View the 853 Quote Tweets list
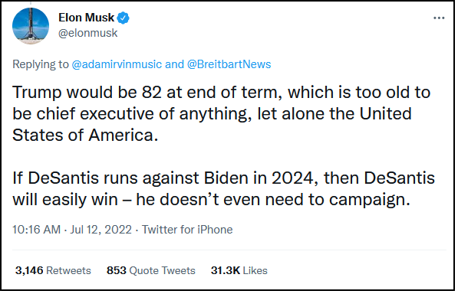Image resolution: width=458 pixels, height=294 pixels. point(150,271)
